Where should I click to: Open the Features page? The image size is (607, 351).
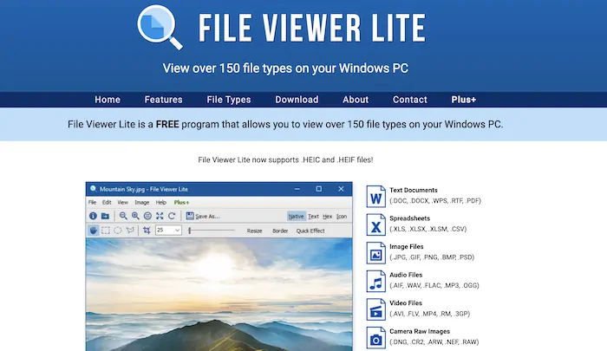pos(163,100)
